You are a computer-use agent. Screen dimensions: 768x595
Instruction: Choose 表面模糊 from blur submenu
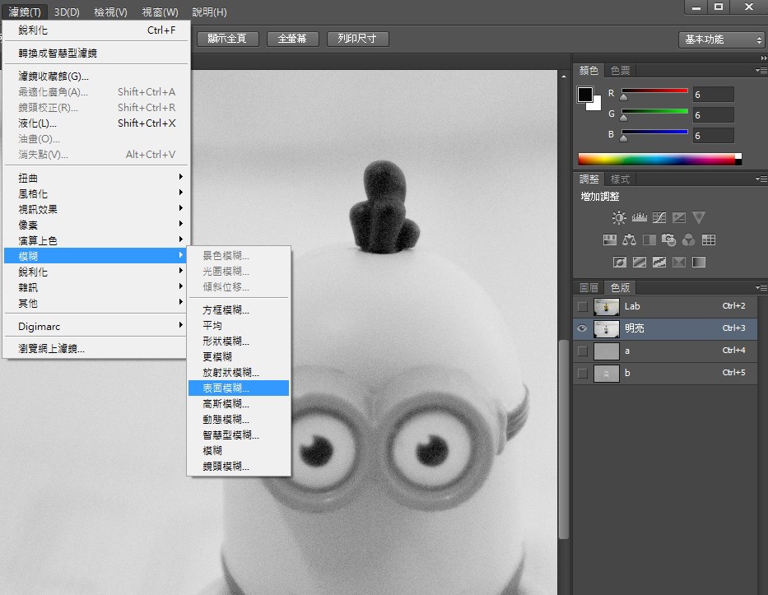[239, 388]
